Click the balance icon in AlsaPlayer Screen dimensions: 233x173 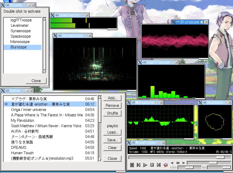coord(173,168)
